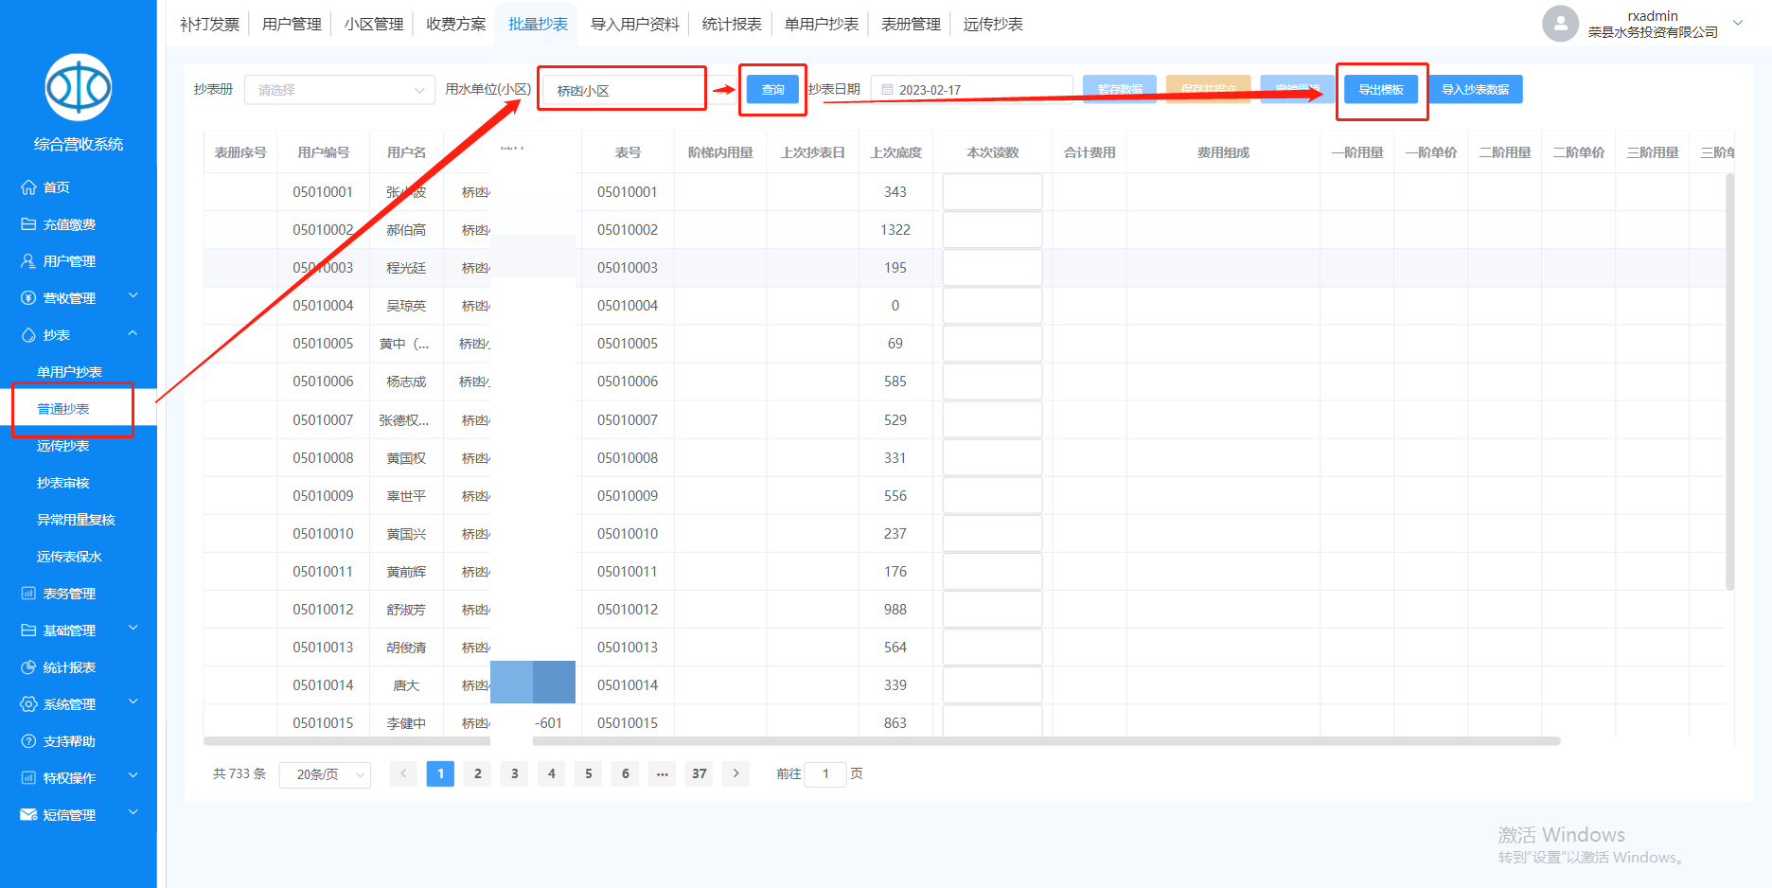This screenshot has height=888, width=1772.
Task: Expand the 短信管理 submenu chevron
Action: coord(133,813)
